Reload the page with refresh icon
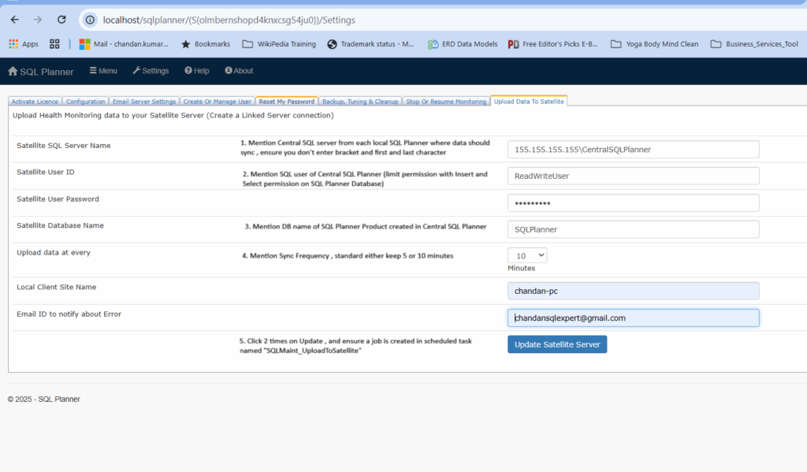Viewport: 807px width, 472px height. pos(61,19)
